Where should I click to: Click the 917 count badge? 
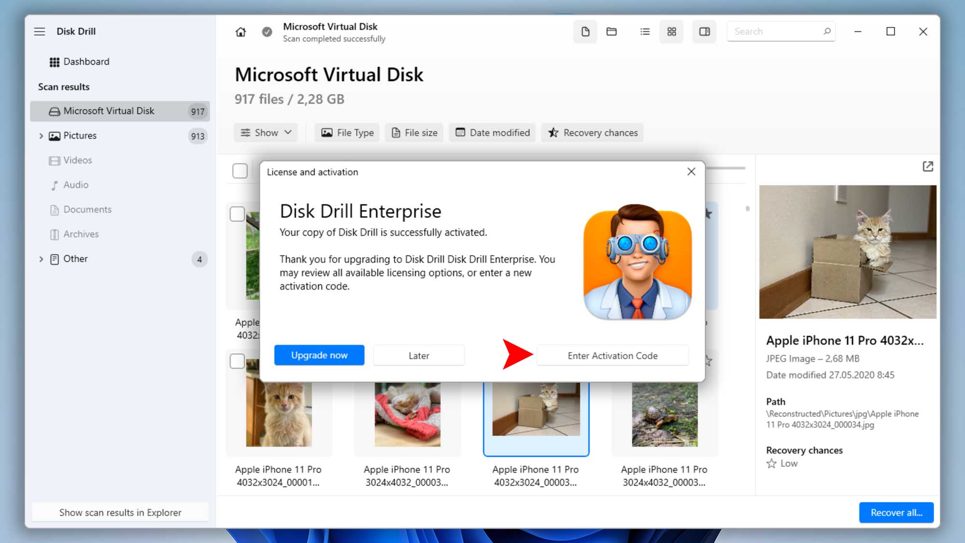[x=197, y=111]
